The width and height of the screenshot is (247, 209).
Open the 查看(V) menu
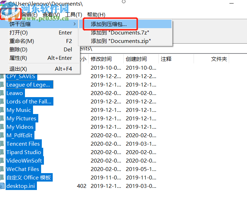click(51, 15)
